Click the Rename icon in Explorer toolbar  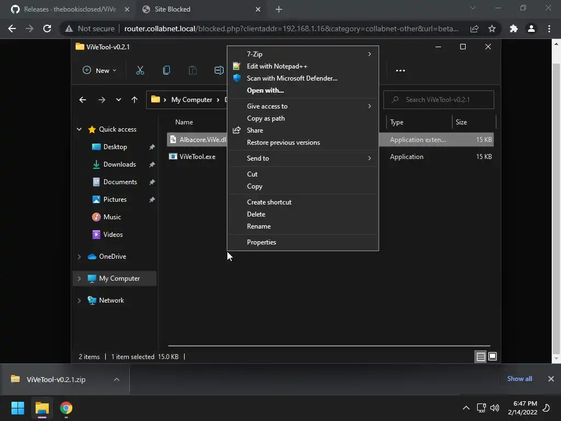click(219, 71)
